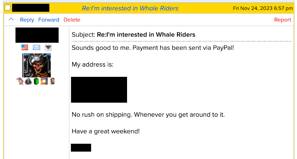Screen dimensions: 297x159
Task: Click the US flag icon under sender
Action: coord(25,47)
